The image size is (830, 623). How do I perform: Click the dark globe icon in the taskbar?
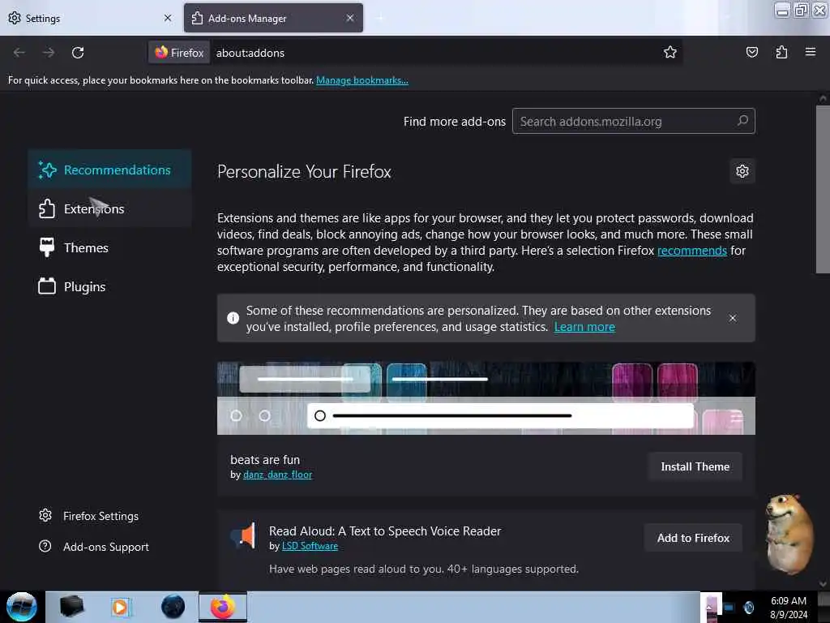[x=173, y=607]
